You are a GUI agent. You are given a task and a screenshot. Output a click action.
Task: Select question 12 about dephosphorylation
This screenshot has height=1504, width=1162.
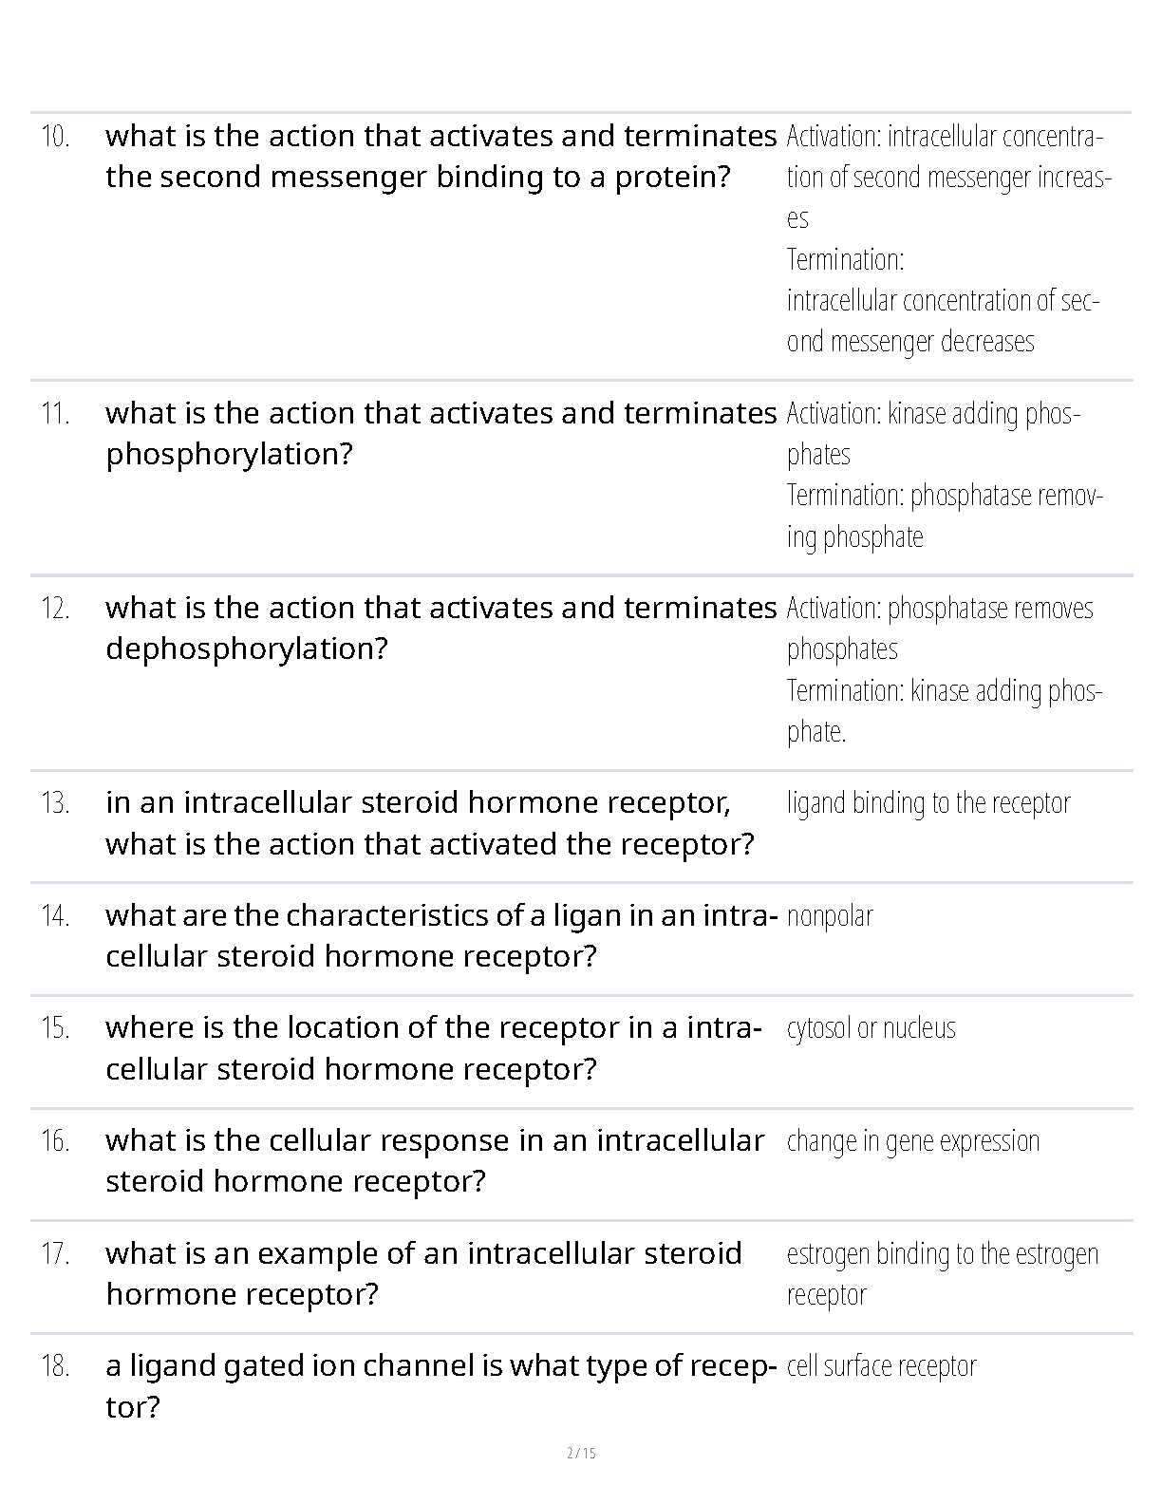(440, 629)
